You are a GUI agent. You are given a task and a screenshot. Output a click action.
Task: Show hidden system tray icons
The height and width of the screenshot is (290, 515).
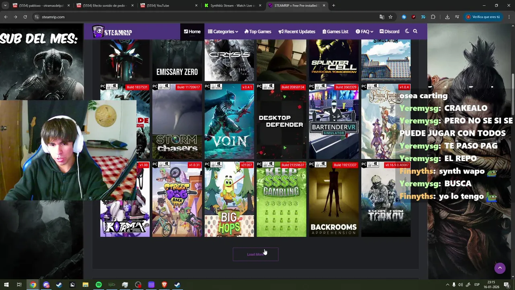(447, 285)
